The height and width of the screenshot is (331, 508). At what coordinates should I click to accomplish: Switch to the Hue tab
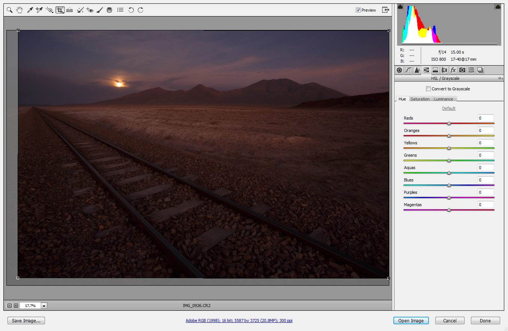tap(402, 99)
